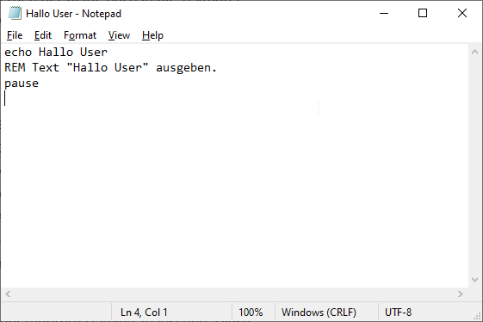This screenshot has height=322, width=483.
Task: Click the horizontal scrollbar right arrow
Action: (461, 294)
